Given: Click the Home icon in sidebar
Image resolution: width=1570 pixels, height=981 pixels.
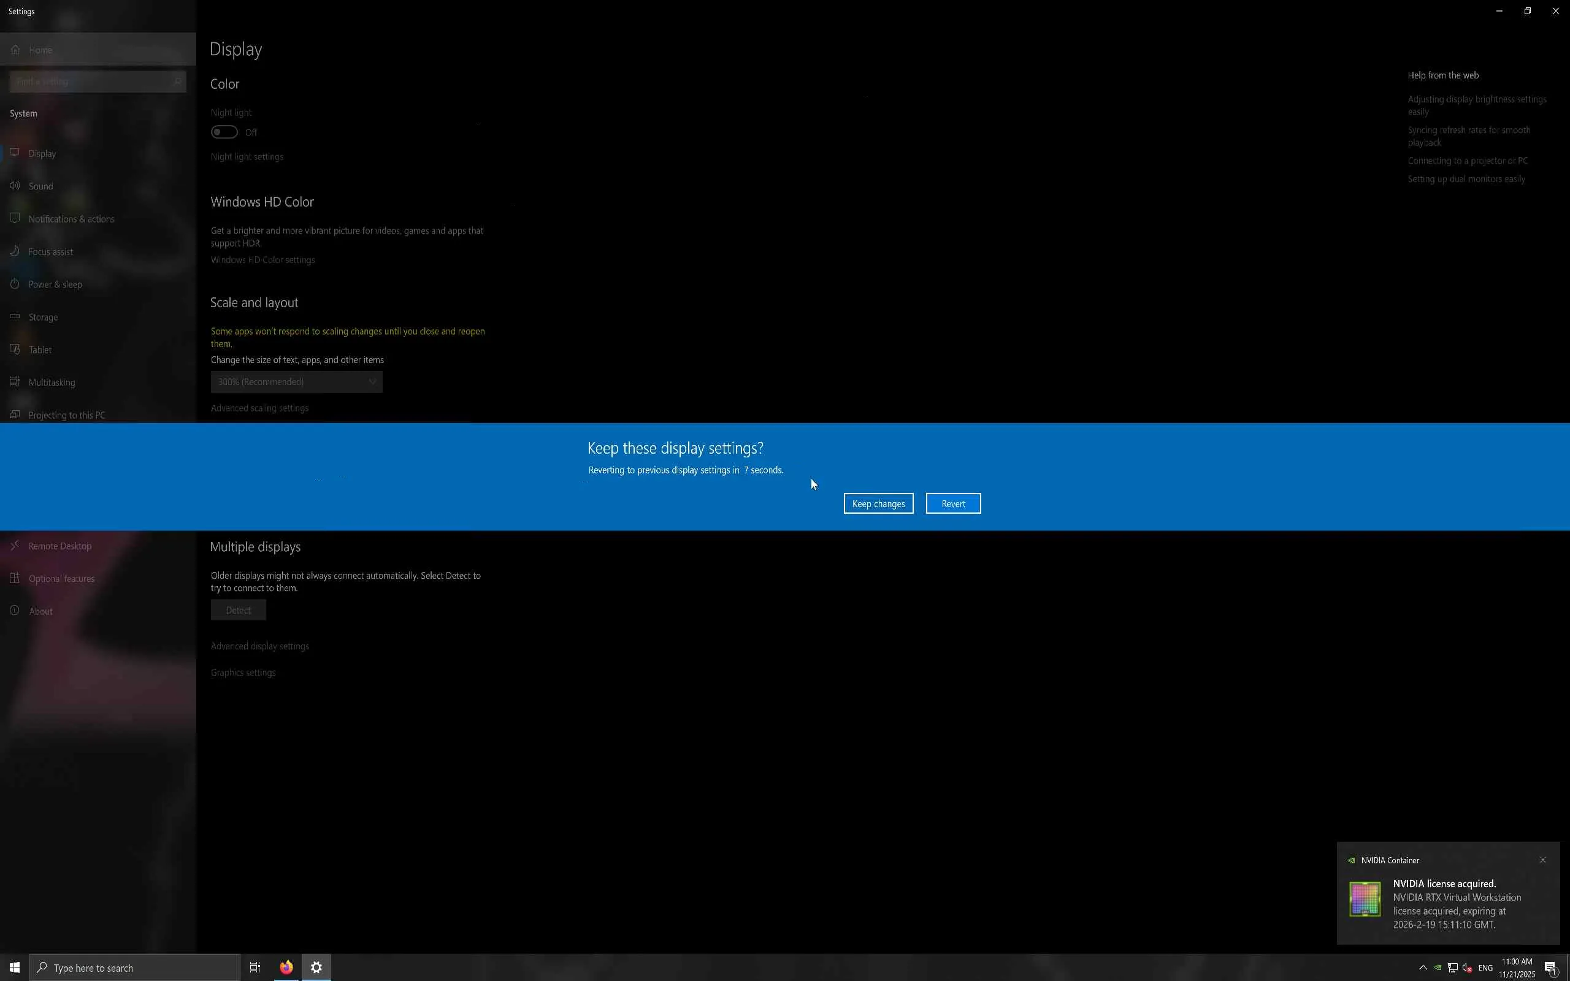Looking at the screenshot, I should tap(15, 50).
